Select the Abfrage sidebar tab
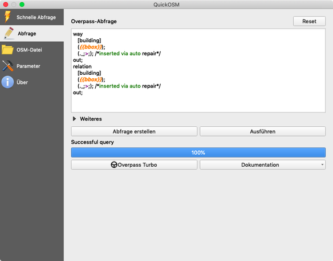This screenshot has height=261, width=333. pos(32,33)
